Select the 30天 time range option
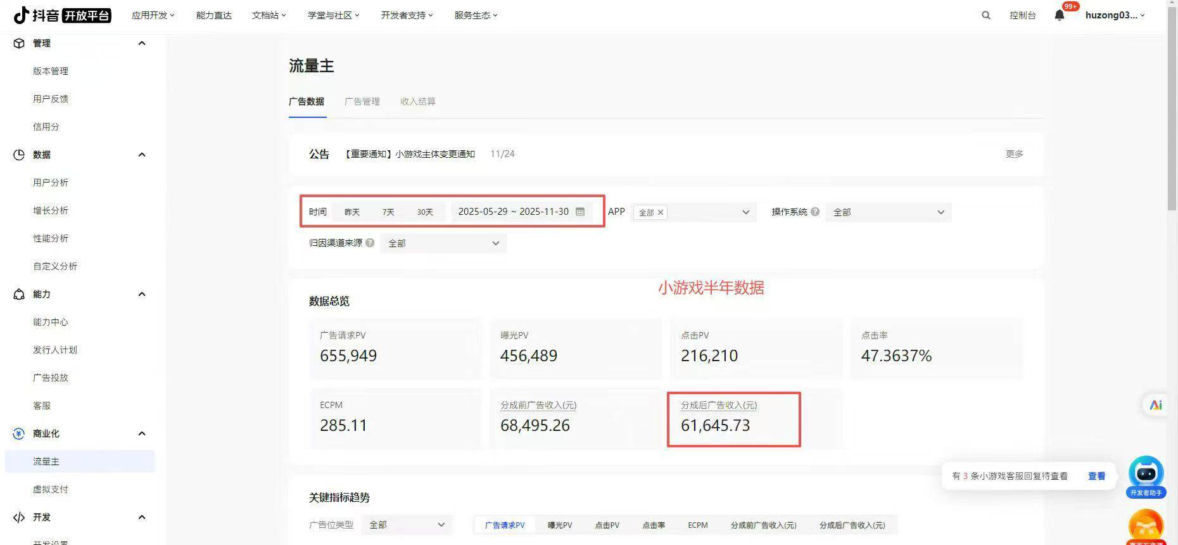Image resolution: width=1178 pixels, height=545 pixels. click(x=425, y=212)
